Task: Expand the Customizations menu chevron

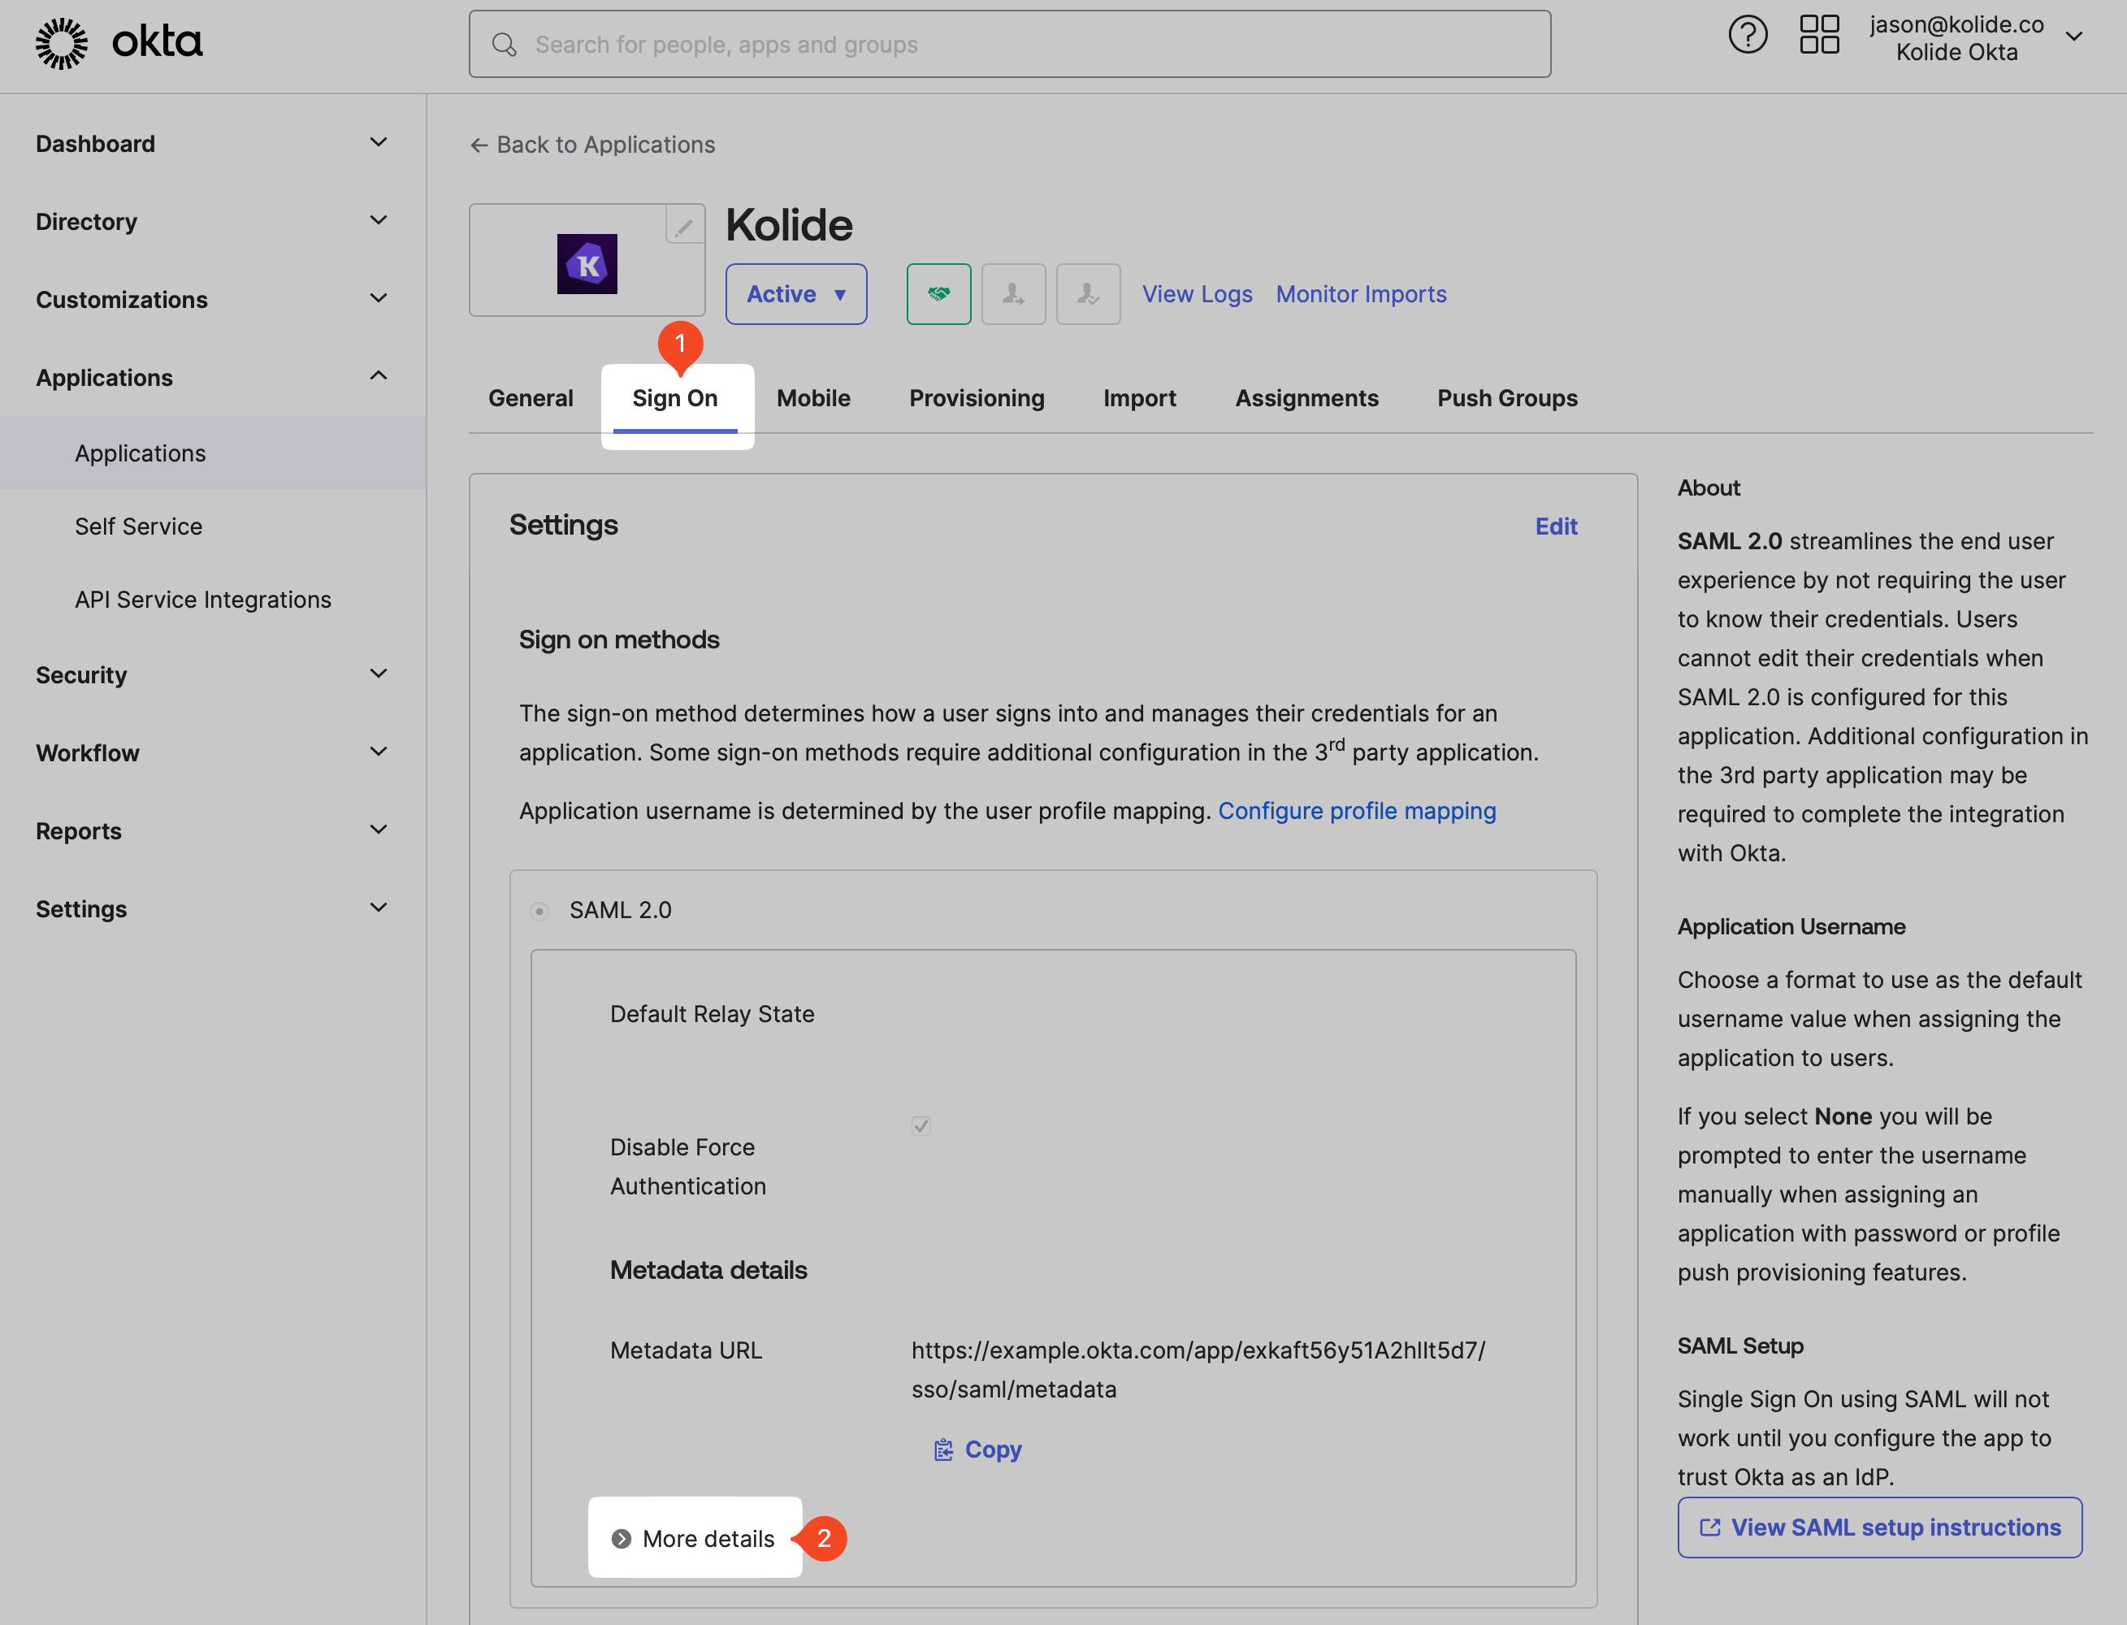Action: coord(379,299)
